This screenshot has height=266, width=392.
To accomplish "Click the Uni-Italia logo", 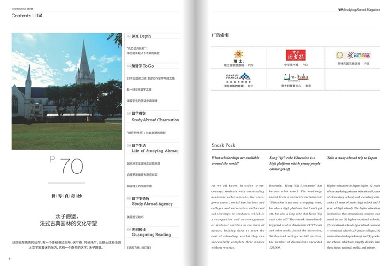I will click(296, 76).
